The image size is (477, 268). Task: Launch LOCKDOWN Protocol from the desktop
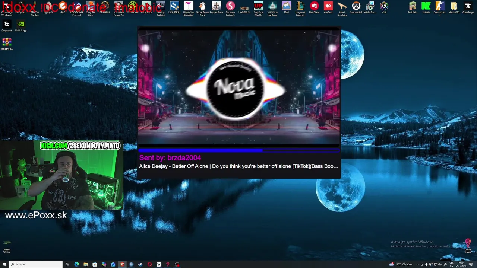[76, 9]
